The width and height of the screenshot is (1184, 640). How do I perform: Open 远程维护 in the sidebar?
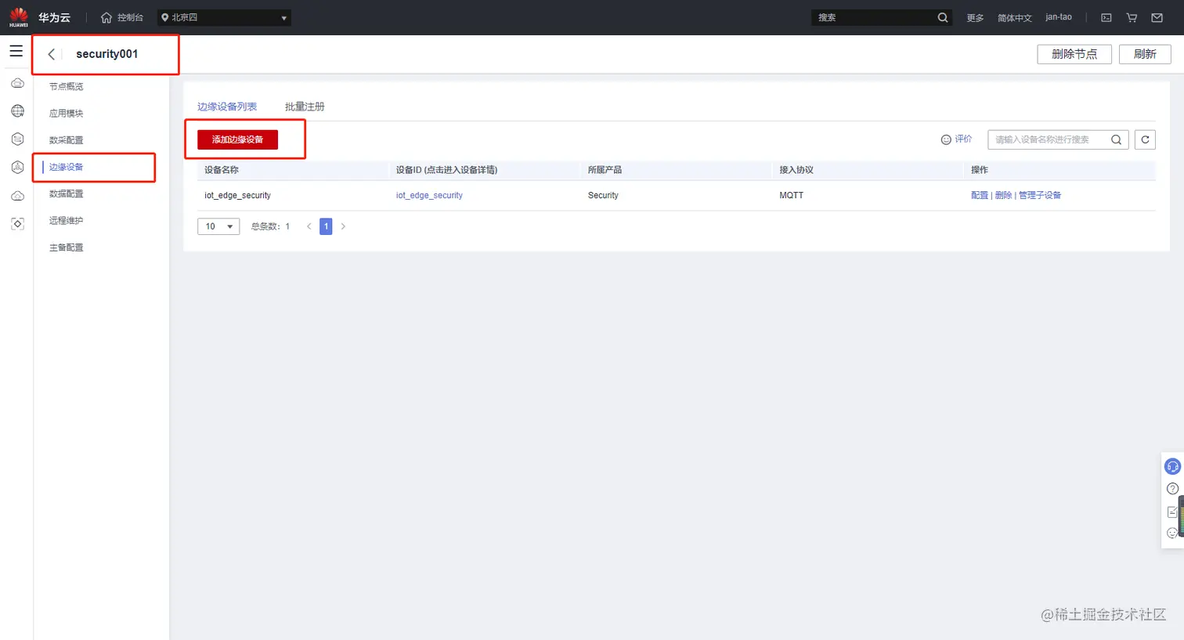coord(67,221)
